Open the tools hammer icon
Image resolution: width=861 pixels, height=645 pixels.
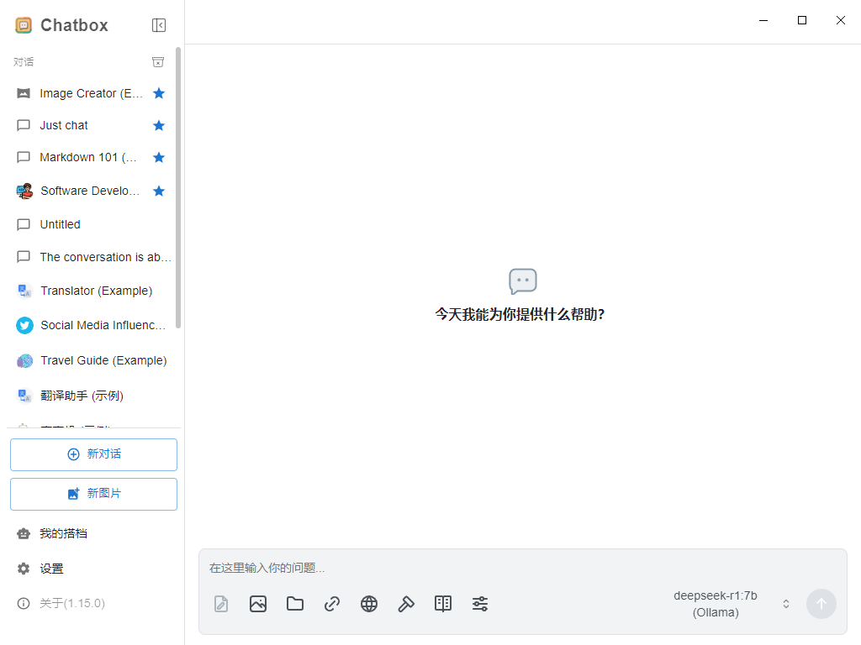tap(406, 604)
